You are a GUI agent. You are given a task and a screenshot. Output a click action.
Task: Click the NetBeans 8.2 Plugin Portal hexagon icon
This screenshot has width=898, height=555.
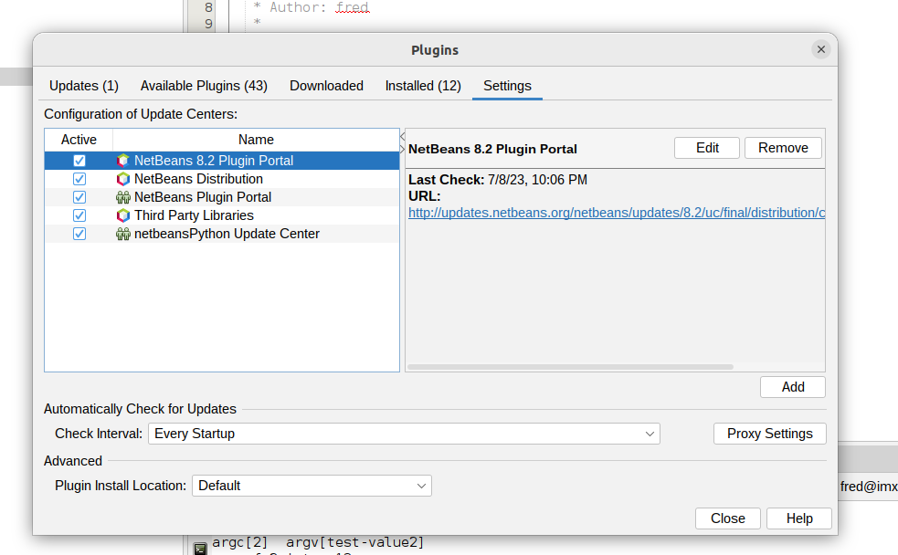pos(123,161)
